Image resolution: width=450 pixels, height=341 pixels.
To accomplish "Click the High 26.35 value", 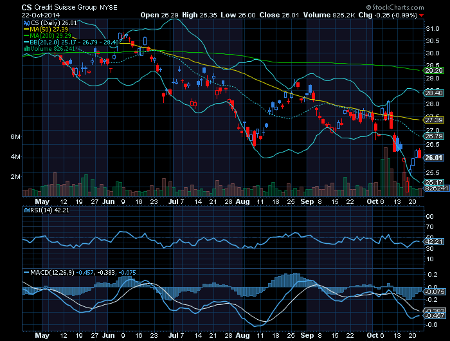I will pos(199,15).
